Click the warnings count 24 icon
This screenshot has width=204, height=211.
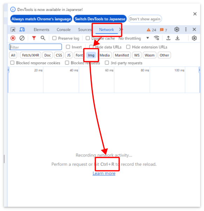coord(151,30)
